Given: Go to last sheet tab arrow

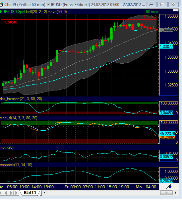Looking at the screenshot, I should pyautogui.click(x=16, y=193).
